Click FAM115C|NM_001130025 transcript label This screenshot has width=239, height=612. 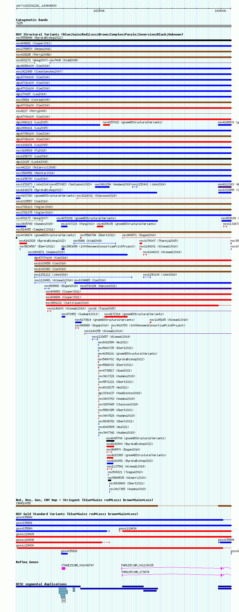tap(137, 565)
